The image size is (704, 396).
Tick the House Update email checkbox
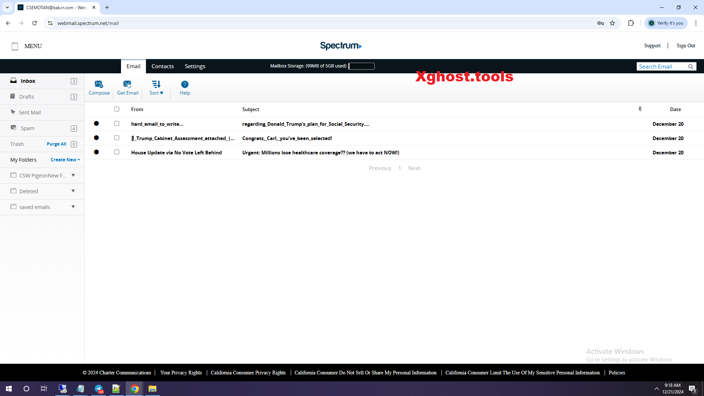point(117,152)
